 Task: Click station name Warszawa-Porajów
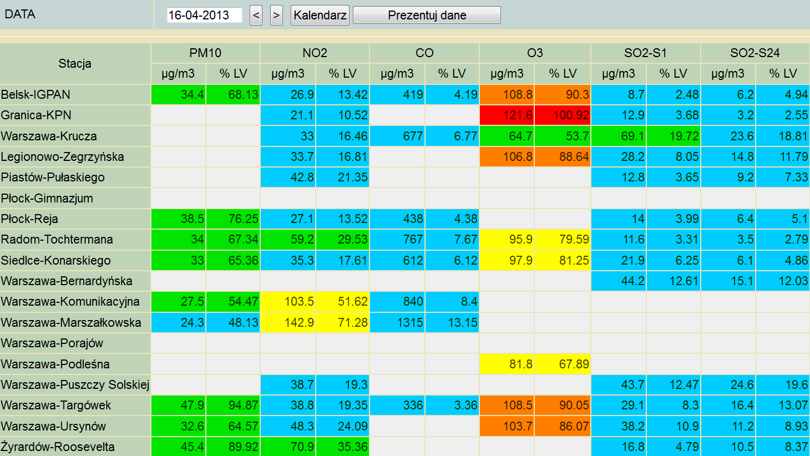pos(52,343)
